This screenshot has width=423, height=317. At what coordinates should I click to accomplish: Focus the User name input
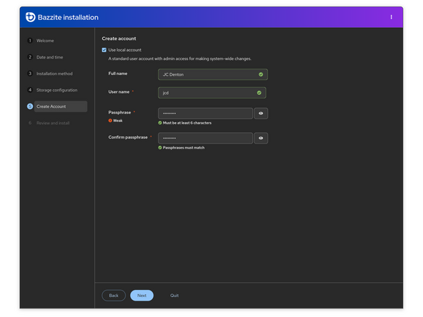(x=212, y=93)
